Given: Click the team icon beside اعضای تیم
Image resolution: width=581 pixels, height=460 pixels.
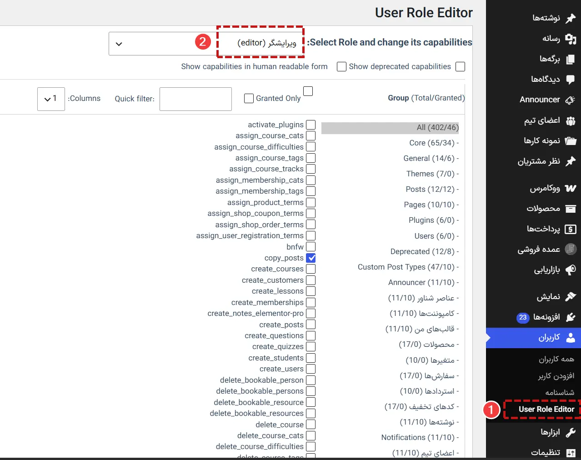Looking at the screenshot, I should (x=571, y=121).
